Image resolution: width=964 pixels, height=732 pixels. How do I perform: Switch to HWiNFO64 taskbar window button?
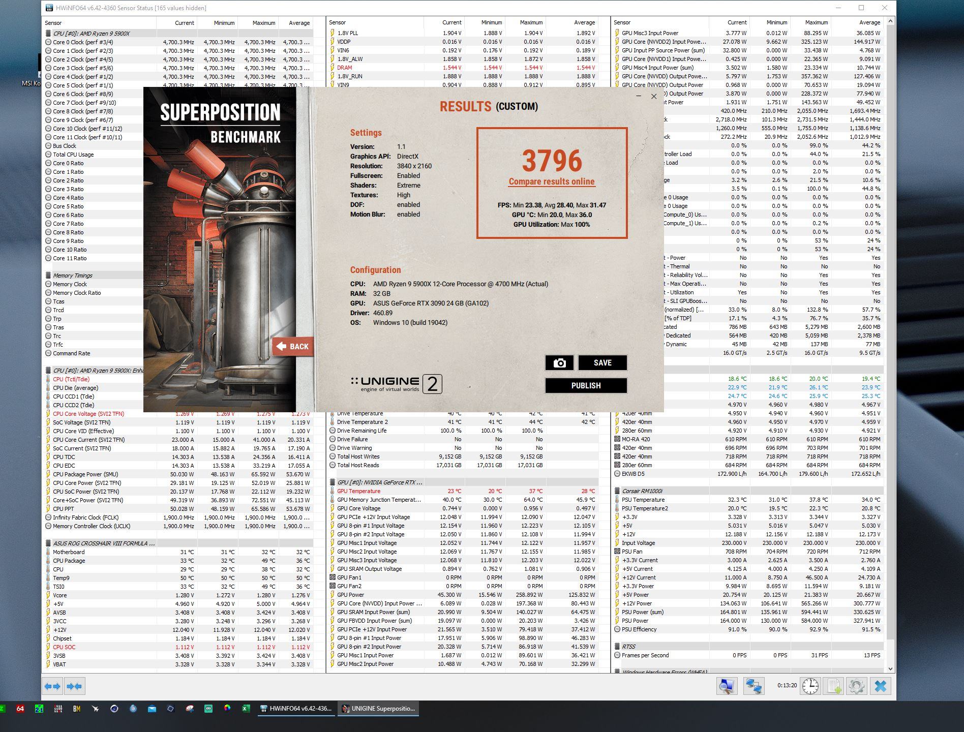coord(296,709)
